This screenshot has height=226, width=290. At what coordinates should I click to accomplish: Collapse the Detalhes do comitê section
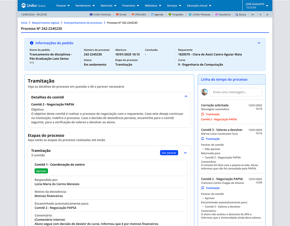point(186,96)
